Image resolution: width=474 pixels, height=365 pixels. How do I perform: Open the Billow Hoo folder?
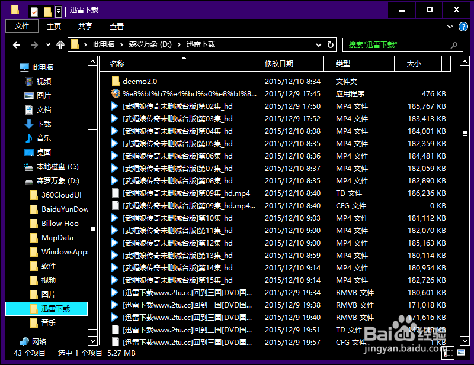pyautogui.click(x=55, y=224)
